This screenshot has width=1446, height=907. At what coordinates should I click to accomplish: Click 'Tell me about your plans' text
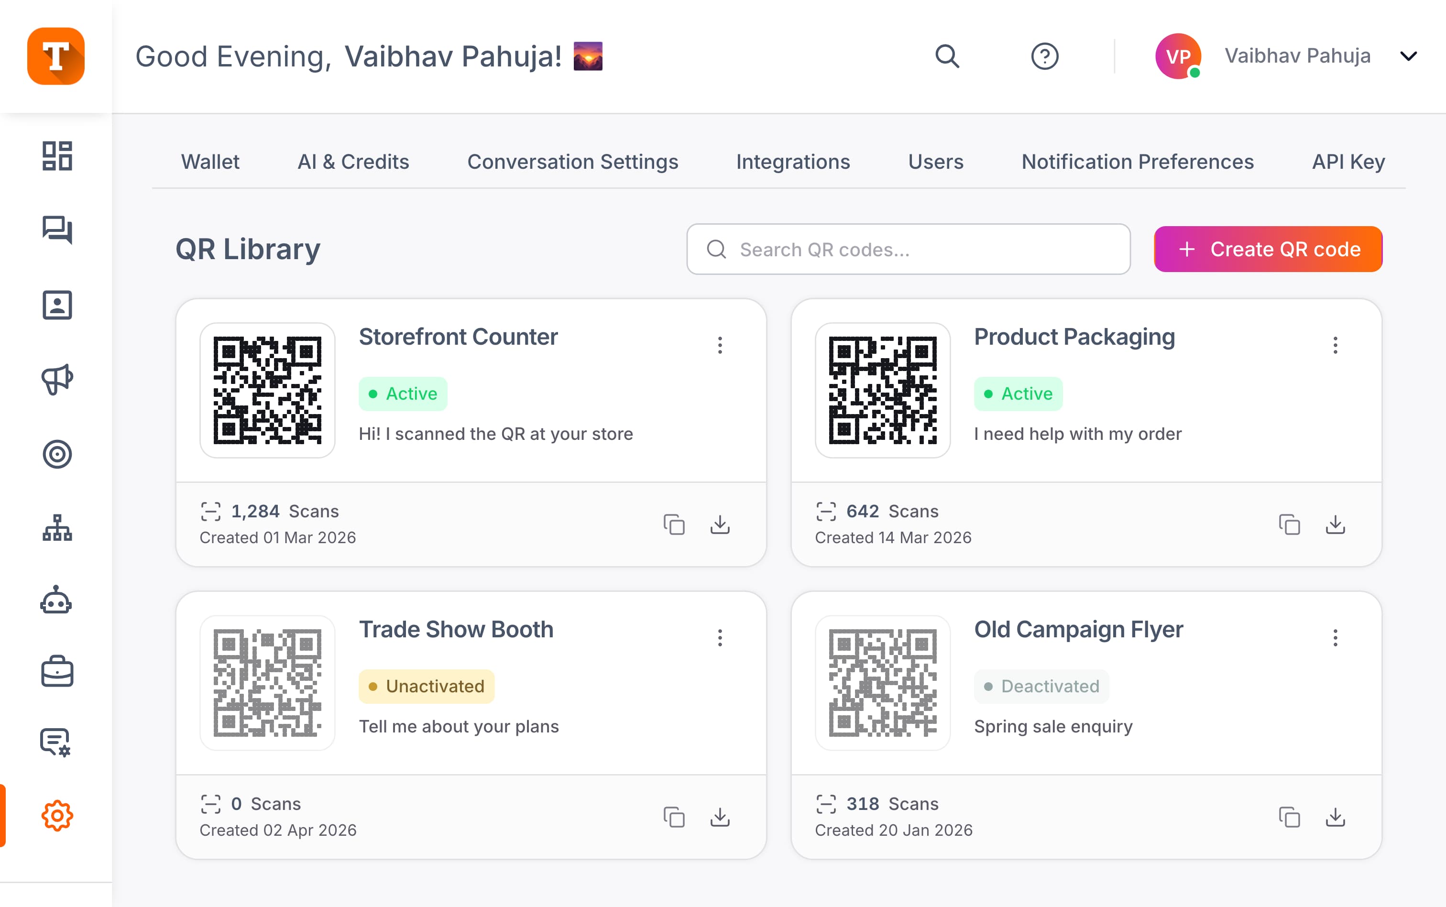point(459,726)
